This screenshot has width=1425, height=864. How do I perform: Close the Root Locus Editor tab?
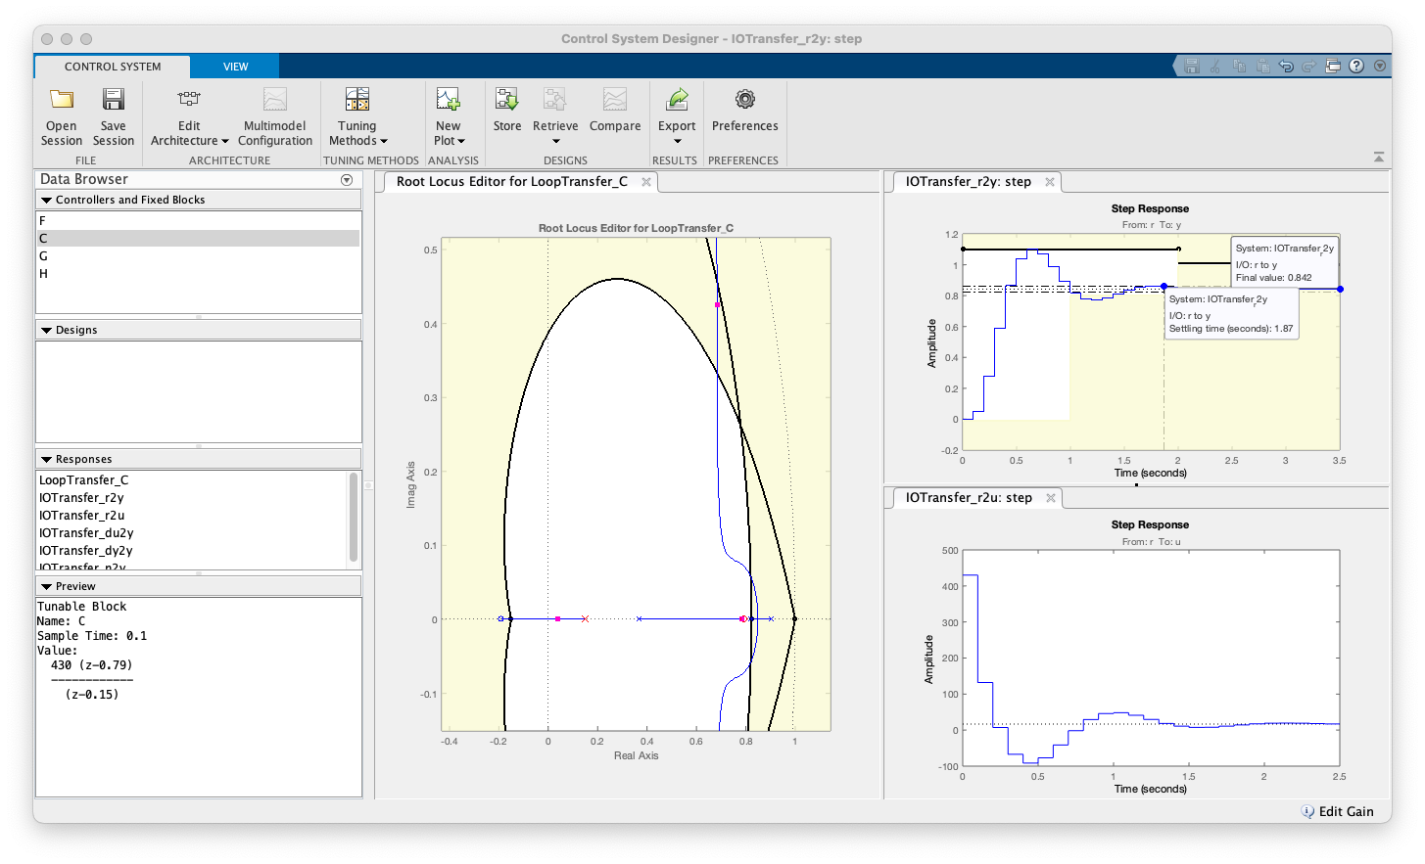[x=646, y=182]
